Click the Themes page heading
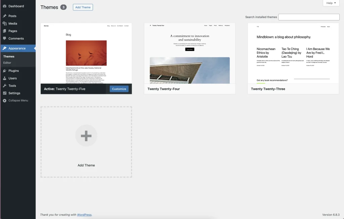 tap(49, 7)
